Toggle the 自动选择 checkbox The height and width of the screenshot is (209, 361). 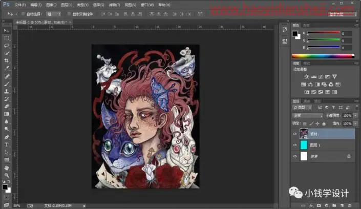[x=23, y=14]
